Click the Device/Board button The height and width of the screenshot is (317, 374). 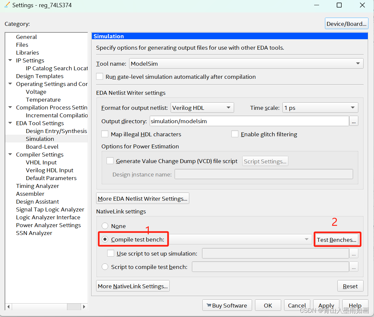(346, 24)
